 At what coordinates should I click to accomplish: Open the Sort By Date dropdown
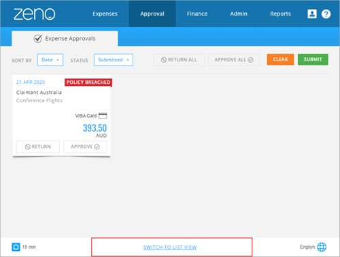tap(50, 60)
